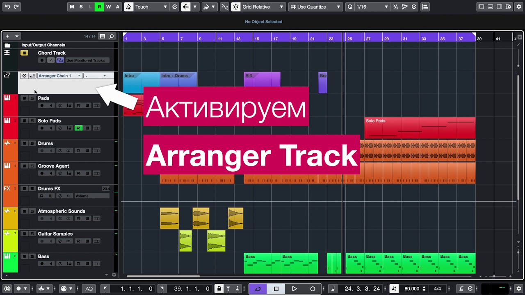Open the Arranger track editor 'e' button

pos(24,76)
